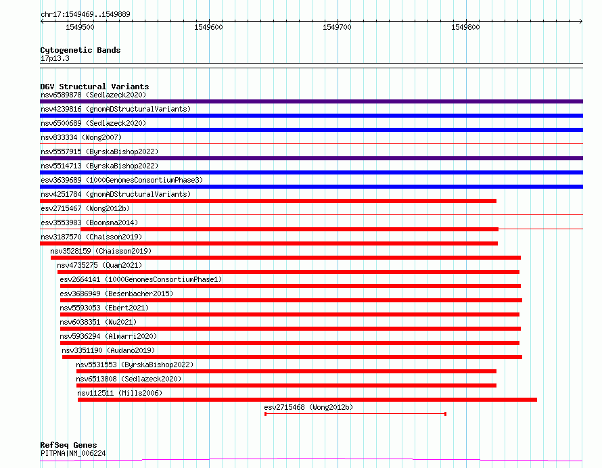Click the red bar under nsv3187570

[x=269, y=243]
